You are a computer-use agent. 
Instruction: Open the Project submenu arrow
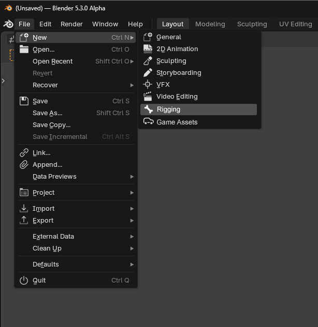(132, 193)
